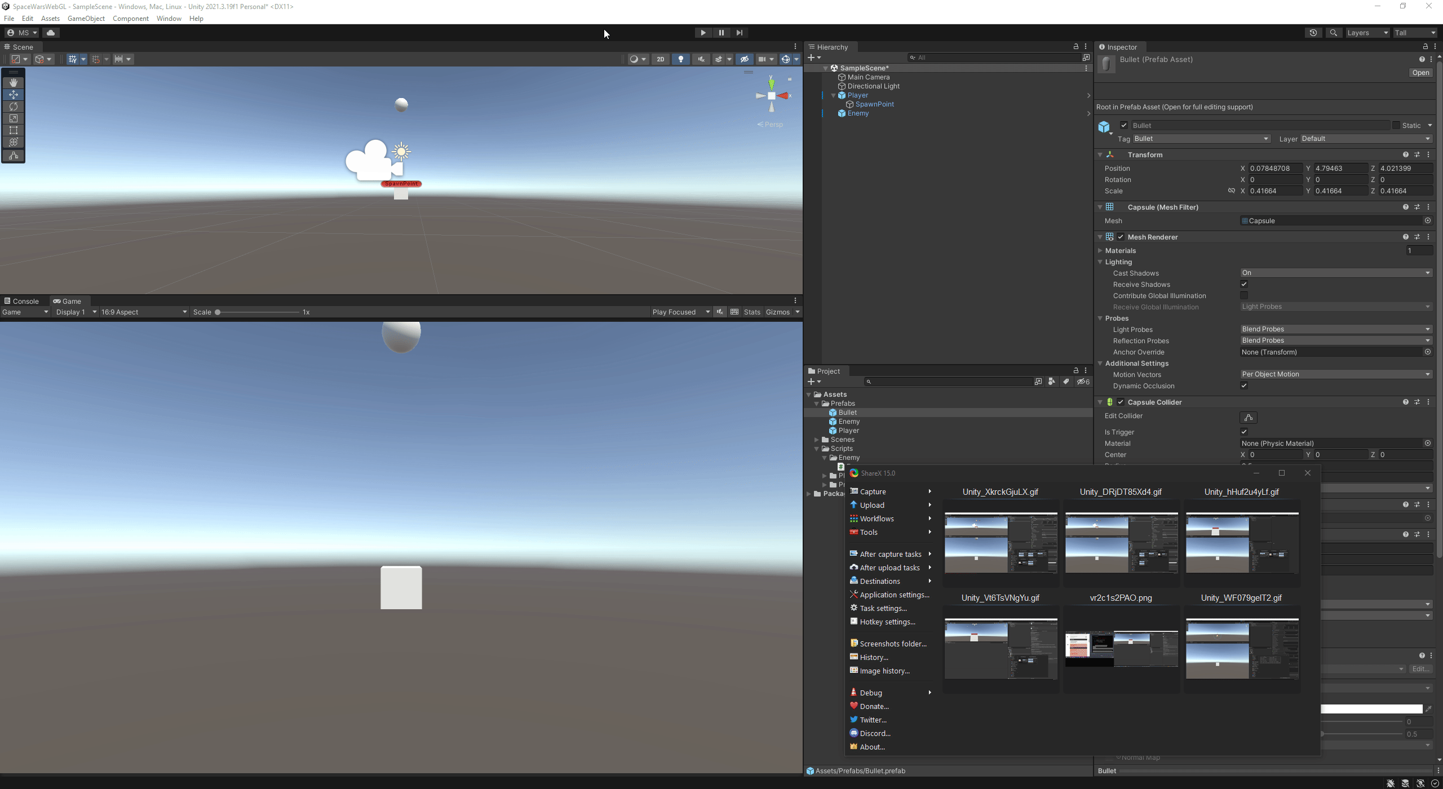Click the search icon in the Unity toolbar

1334,33
